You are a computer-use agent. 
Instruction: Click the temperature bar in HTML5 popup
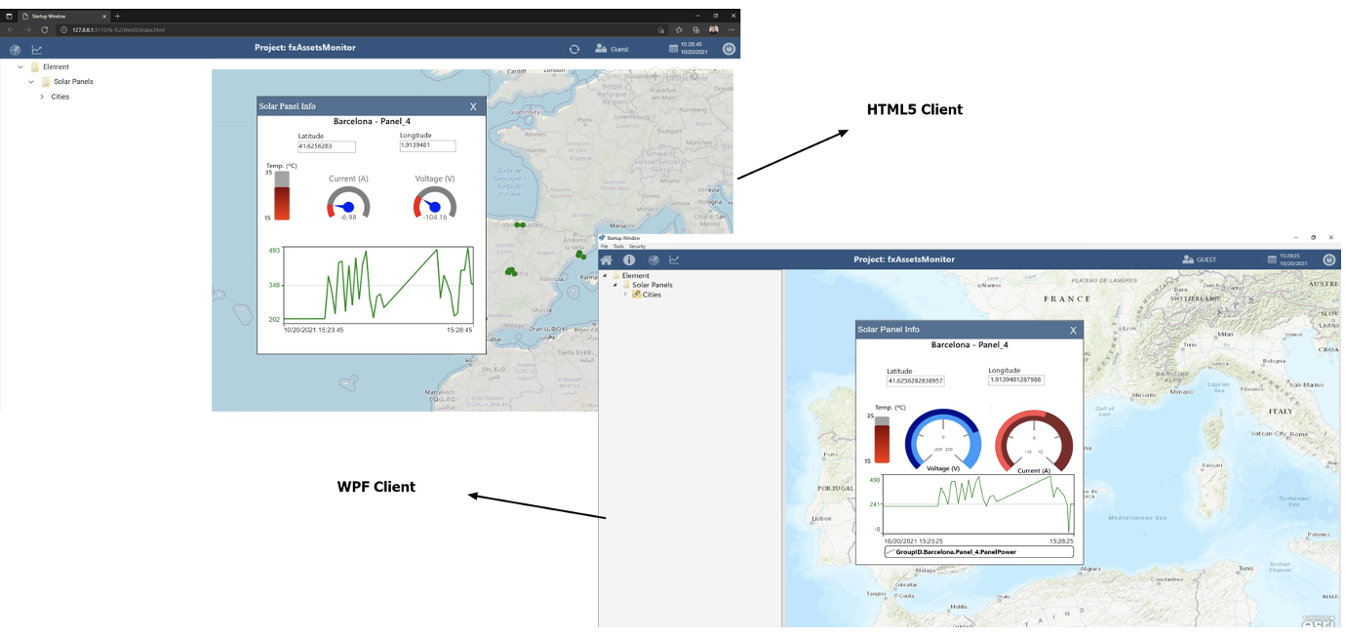point(282,196)
